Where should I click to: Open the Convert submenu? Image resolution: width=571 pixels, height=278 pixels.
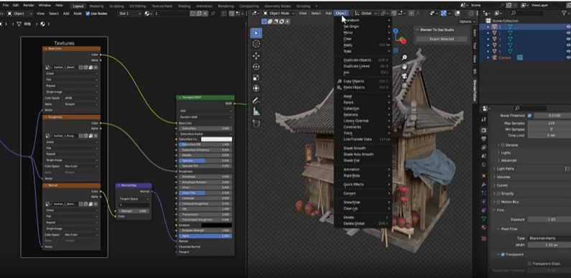364,193
